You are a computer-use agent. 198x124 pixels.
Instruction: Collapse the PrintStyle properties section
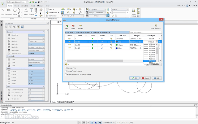43,56
